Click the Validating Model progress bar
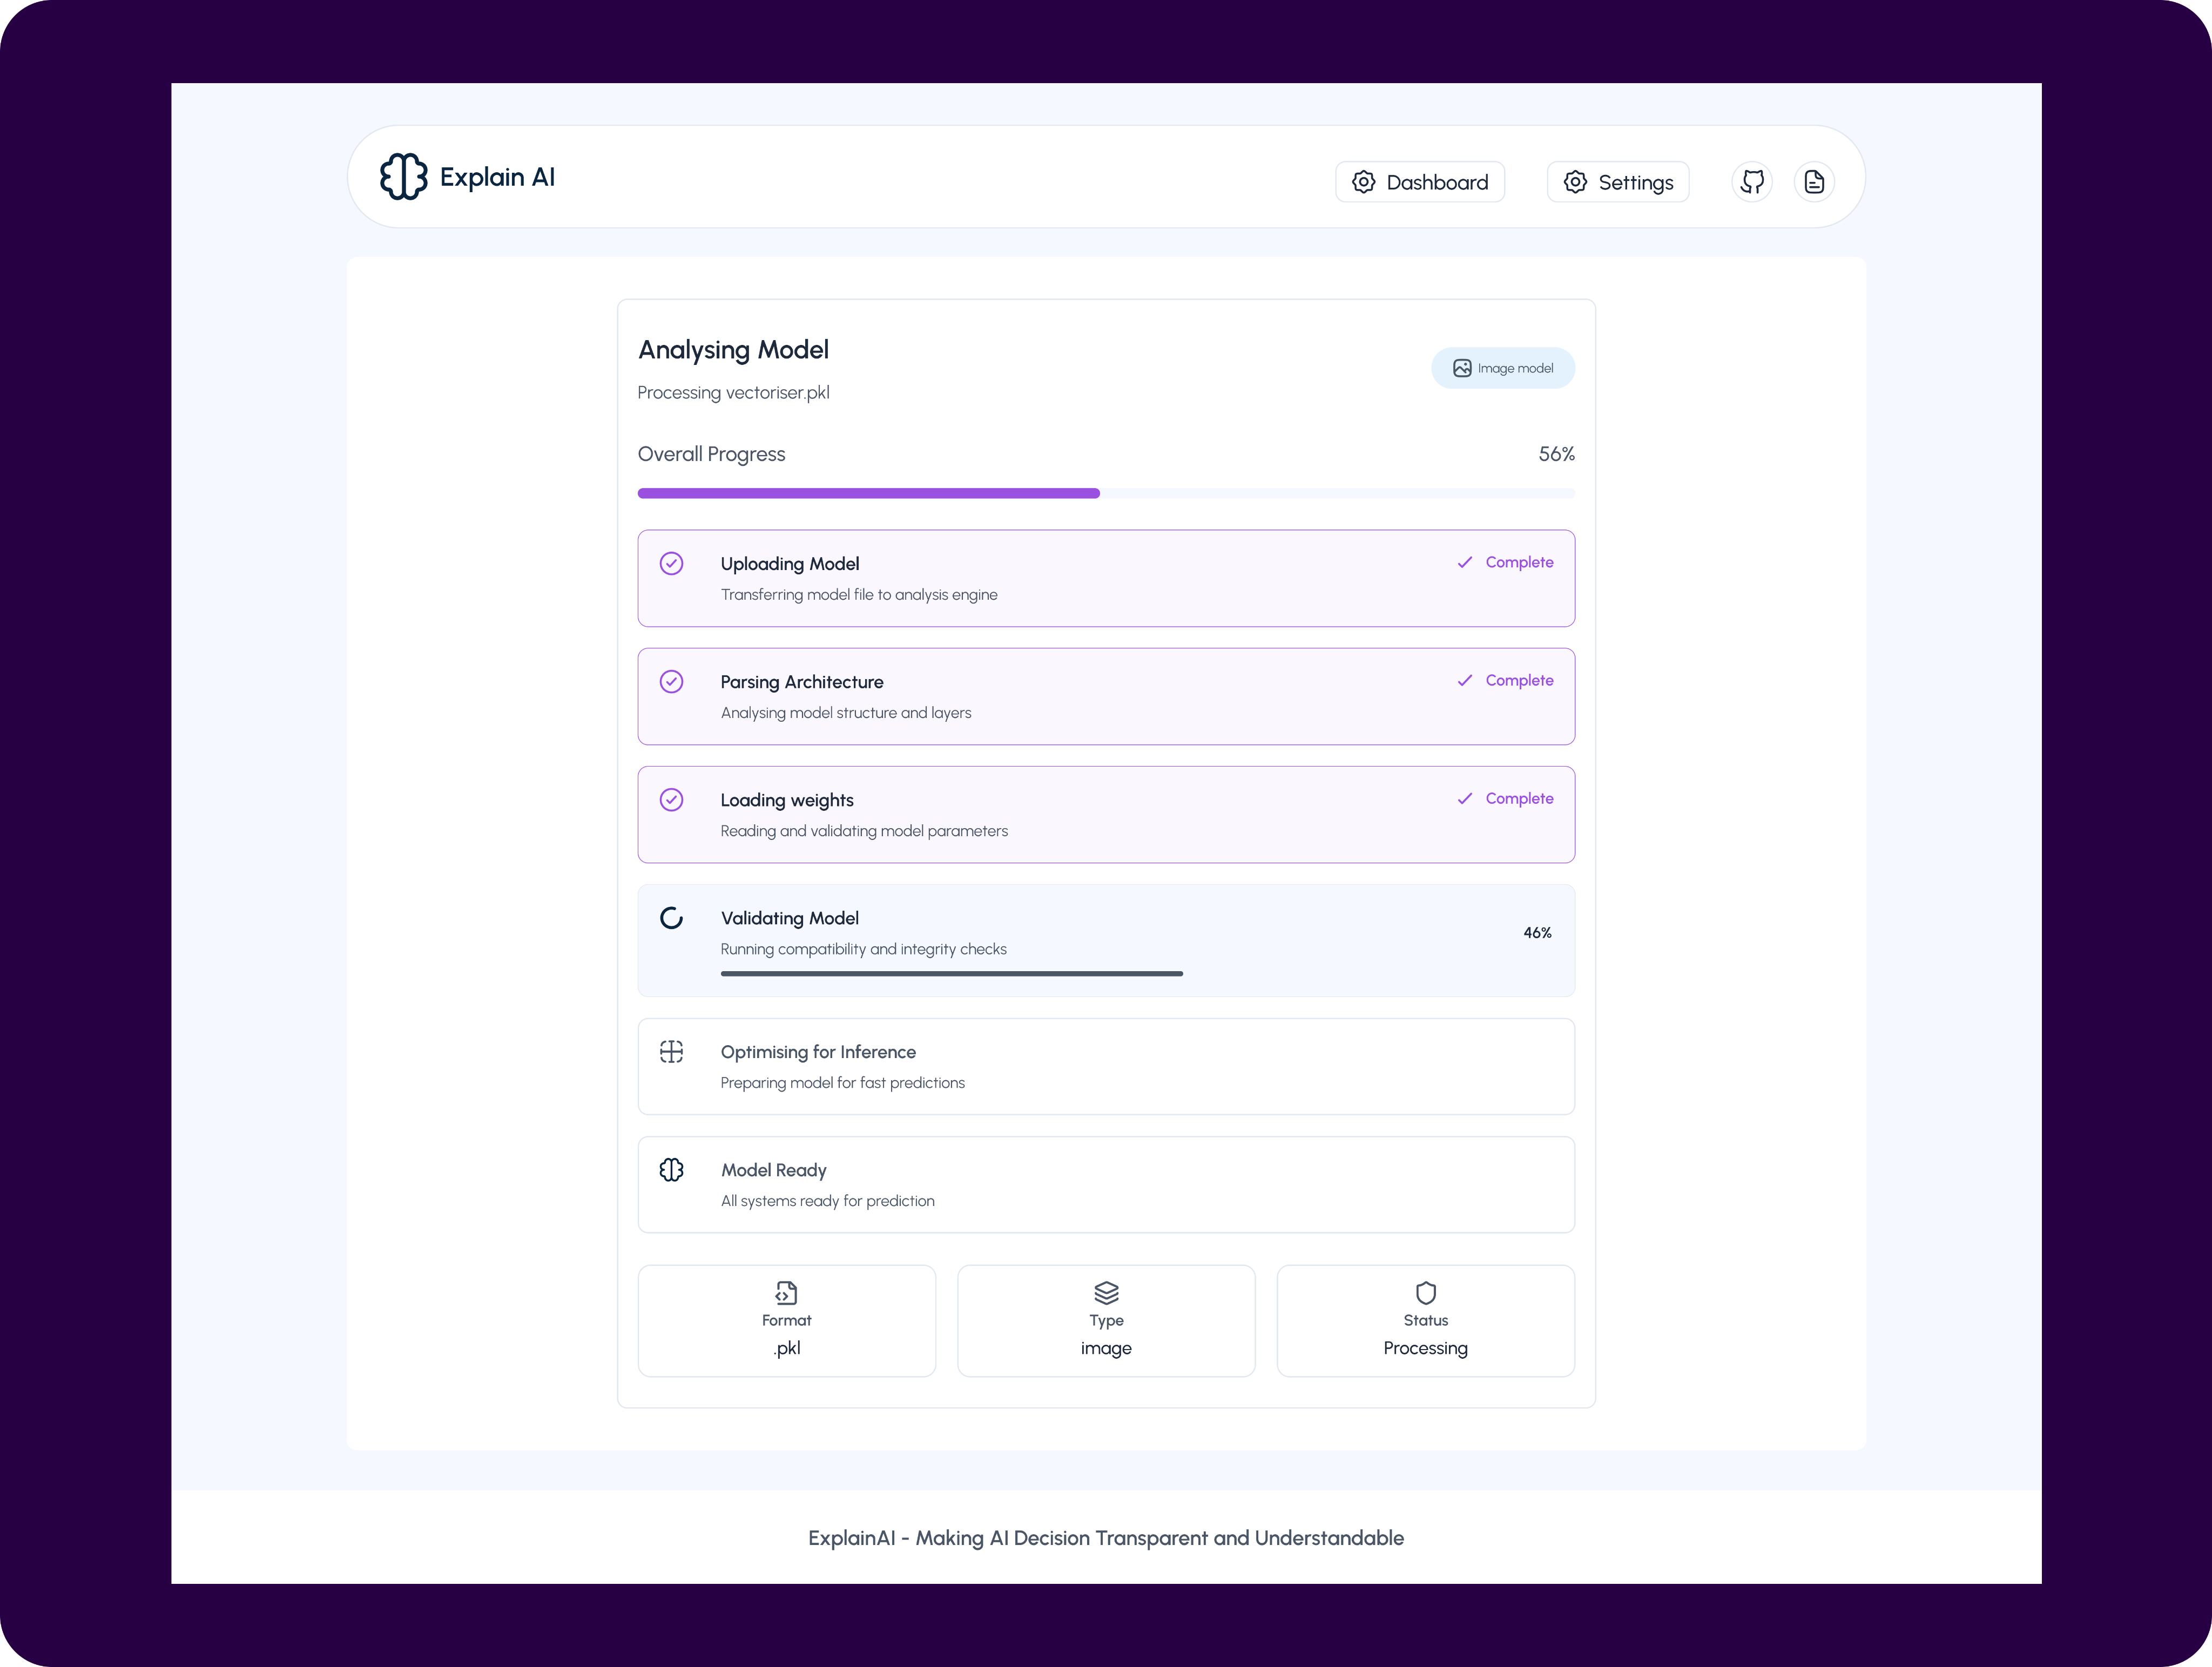The height and width of the screenshot is (1667, 2212). 951,973
